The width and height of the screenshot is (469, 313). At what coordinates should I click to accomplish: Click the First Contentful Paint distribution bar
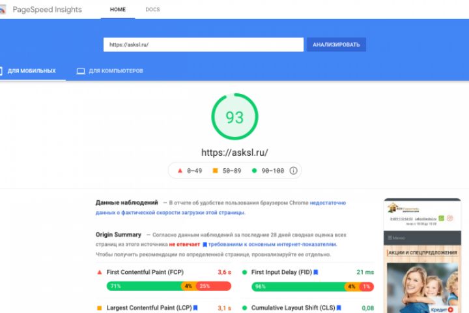coord(169,286)
